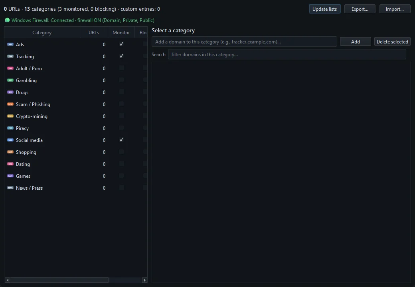Click the Social media category badge icon

point(10,140)
